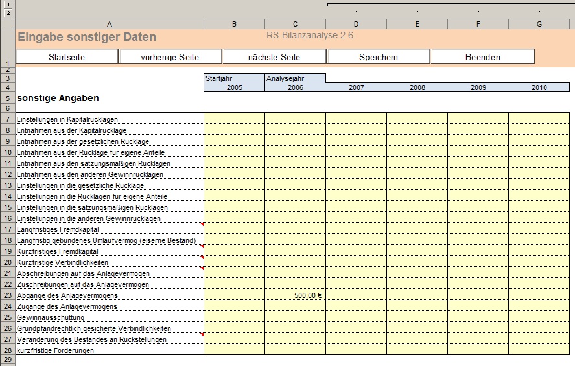Image resolution: width=575 pixels, height=366 pixels.
Task: Click the Speichern button
Action: coord(379,57)
